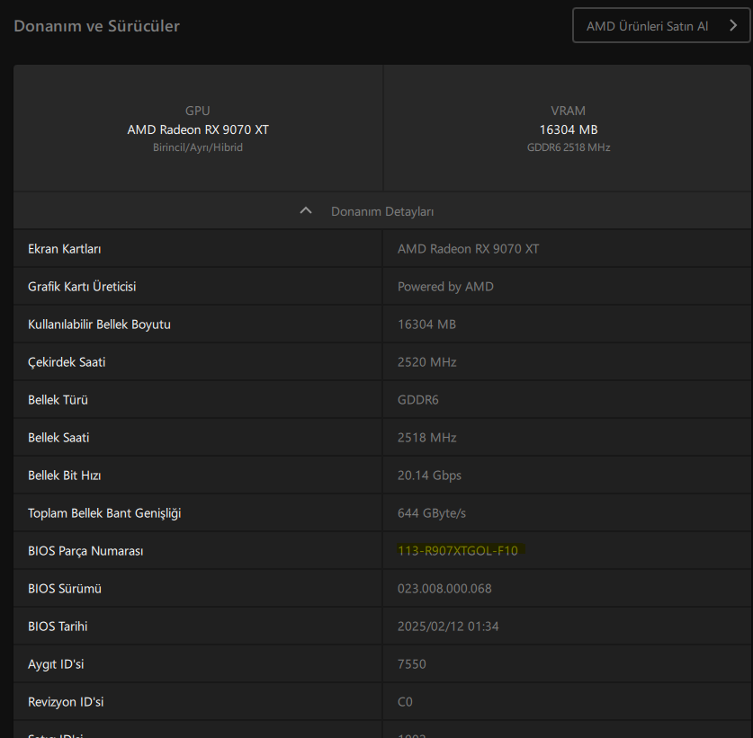This screenshot has height=738, width=753.
Task: Click the Donanım Detayları header label
Action: pos(382,211)
